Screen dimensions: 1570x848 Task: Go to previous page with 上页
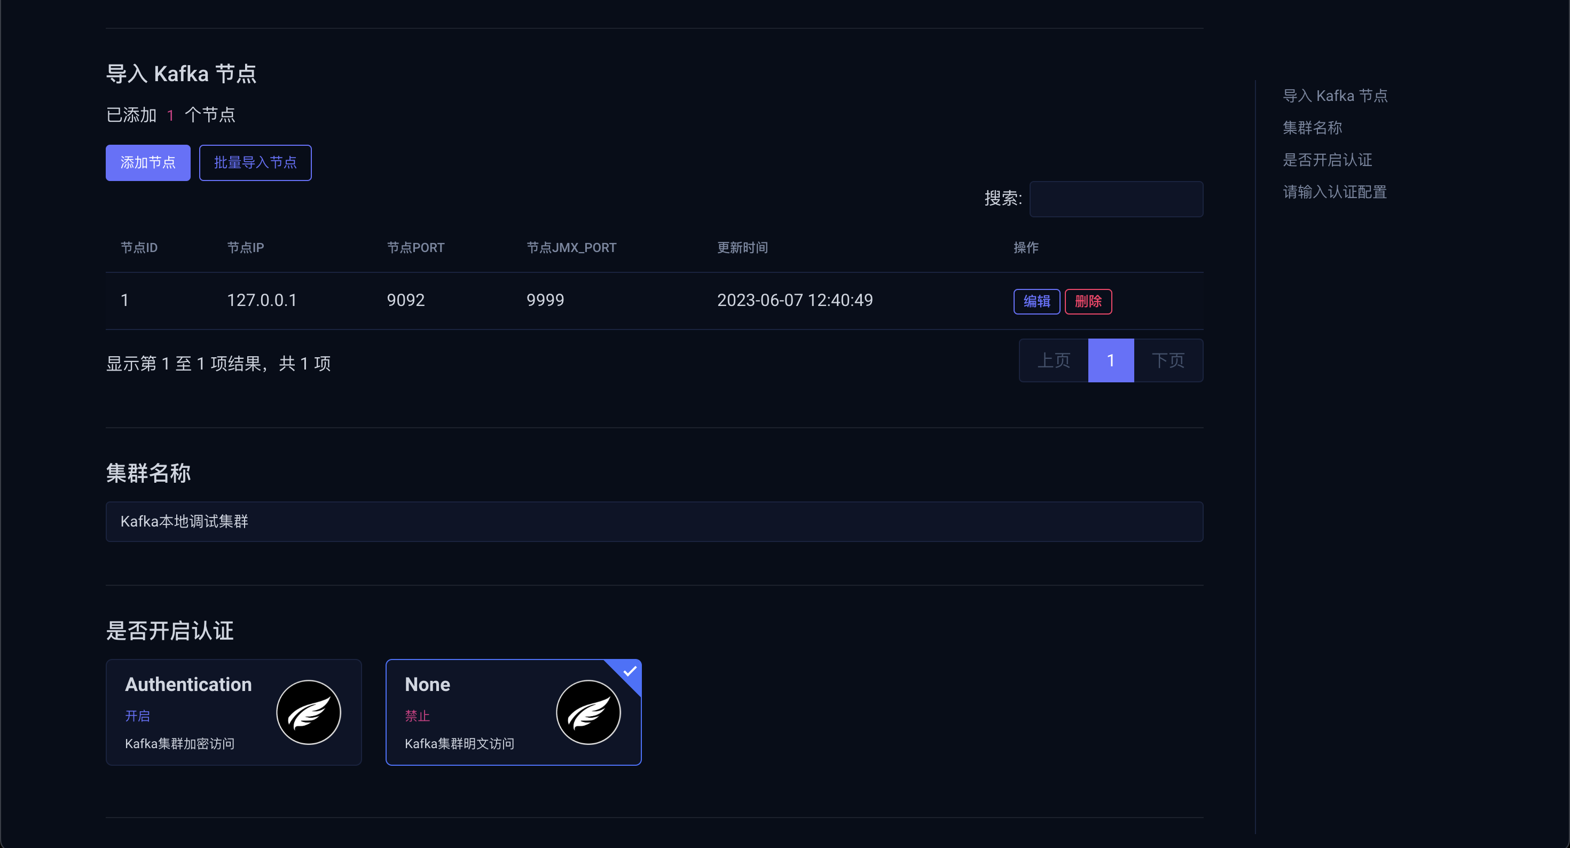coord(1053,360)
